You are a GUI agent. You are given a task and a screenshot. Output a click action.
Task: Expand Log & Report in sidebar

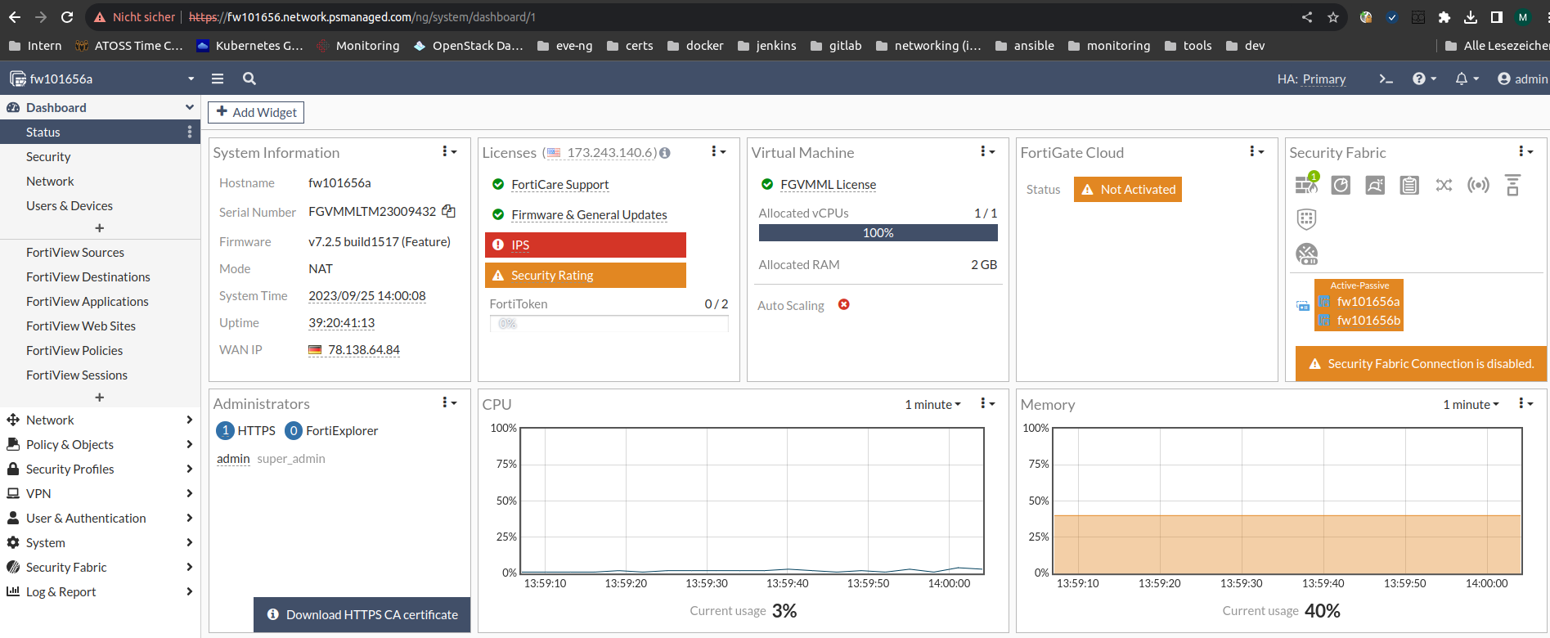(100, 591)
